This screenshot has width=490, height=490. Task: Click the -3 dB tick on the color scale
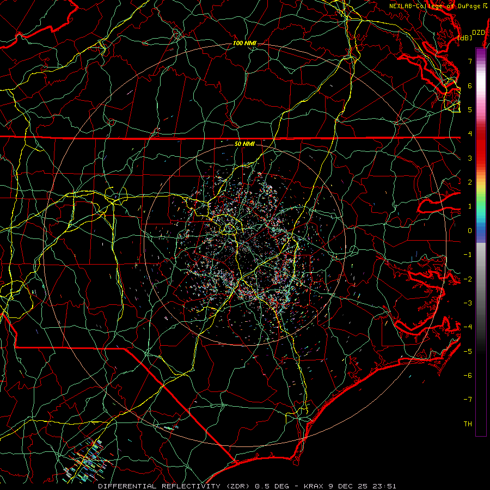pyautogui.click(x=468, y=303)
